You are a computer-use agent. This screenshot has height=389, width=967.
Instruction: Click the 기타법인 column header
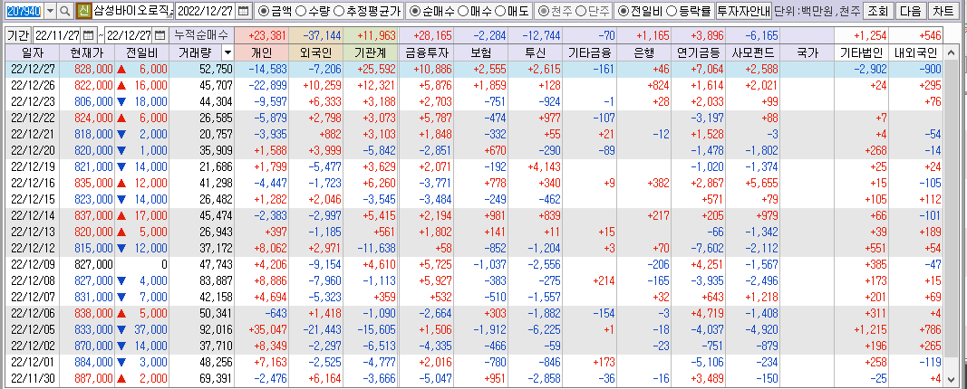[862, 53]
